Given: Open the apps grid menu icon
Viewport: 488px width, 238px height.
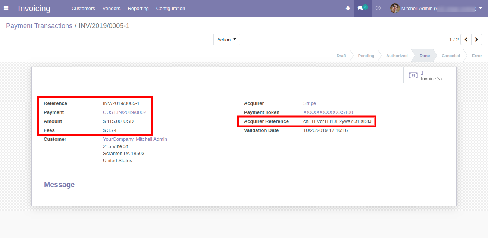Looking at the screenshot, I should pyautogui.click(x=6, y=8).
